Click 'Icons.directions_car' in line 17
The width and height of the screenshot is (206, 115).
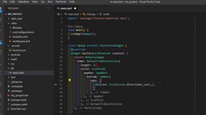pyautogui.click(x=133, y=84)
